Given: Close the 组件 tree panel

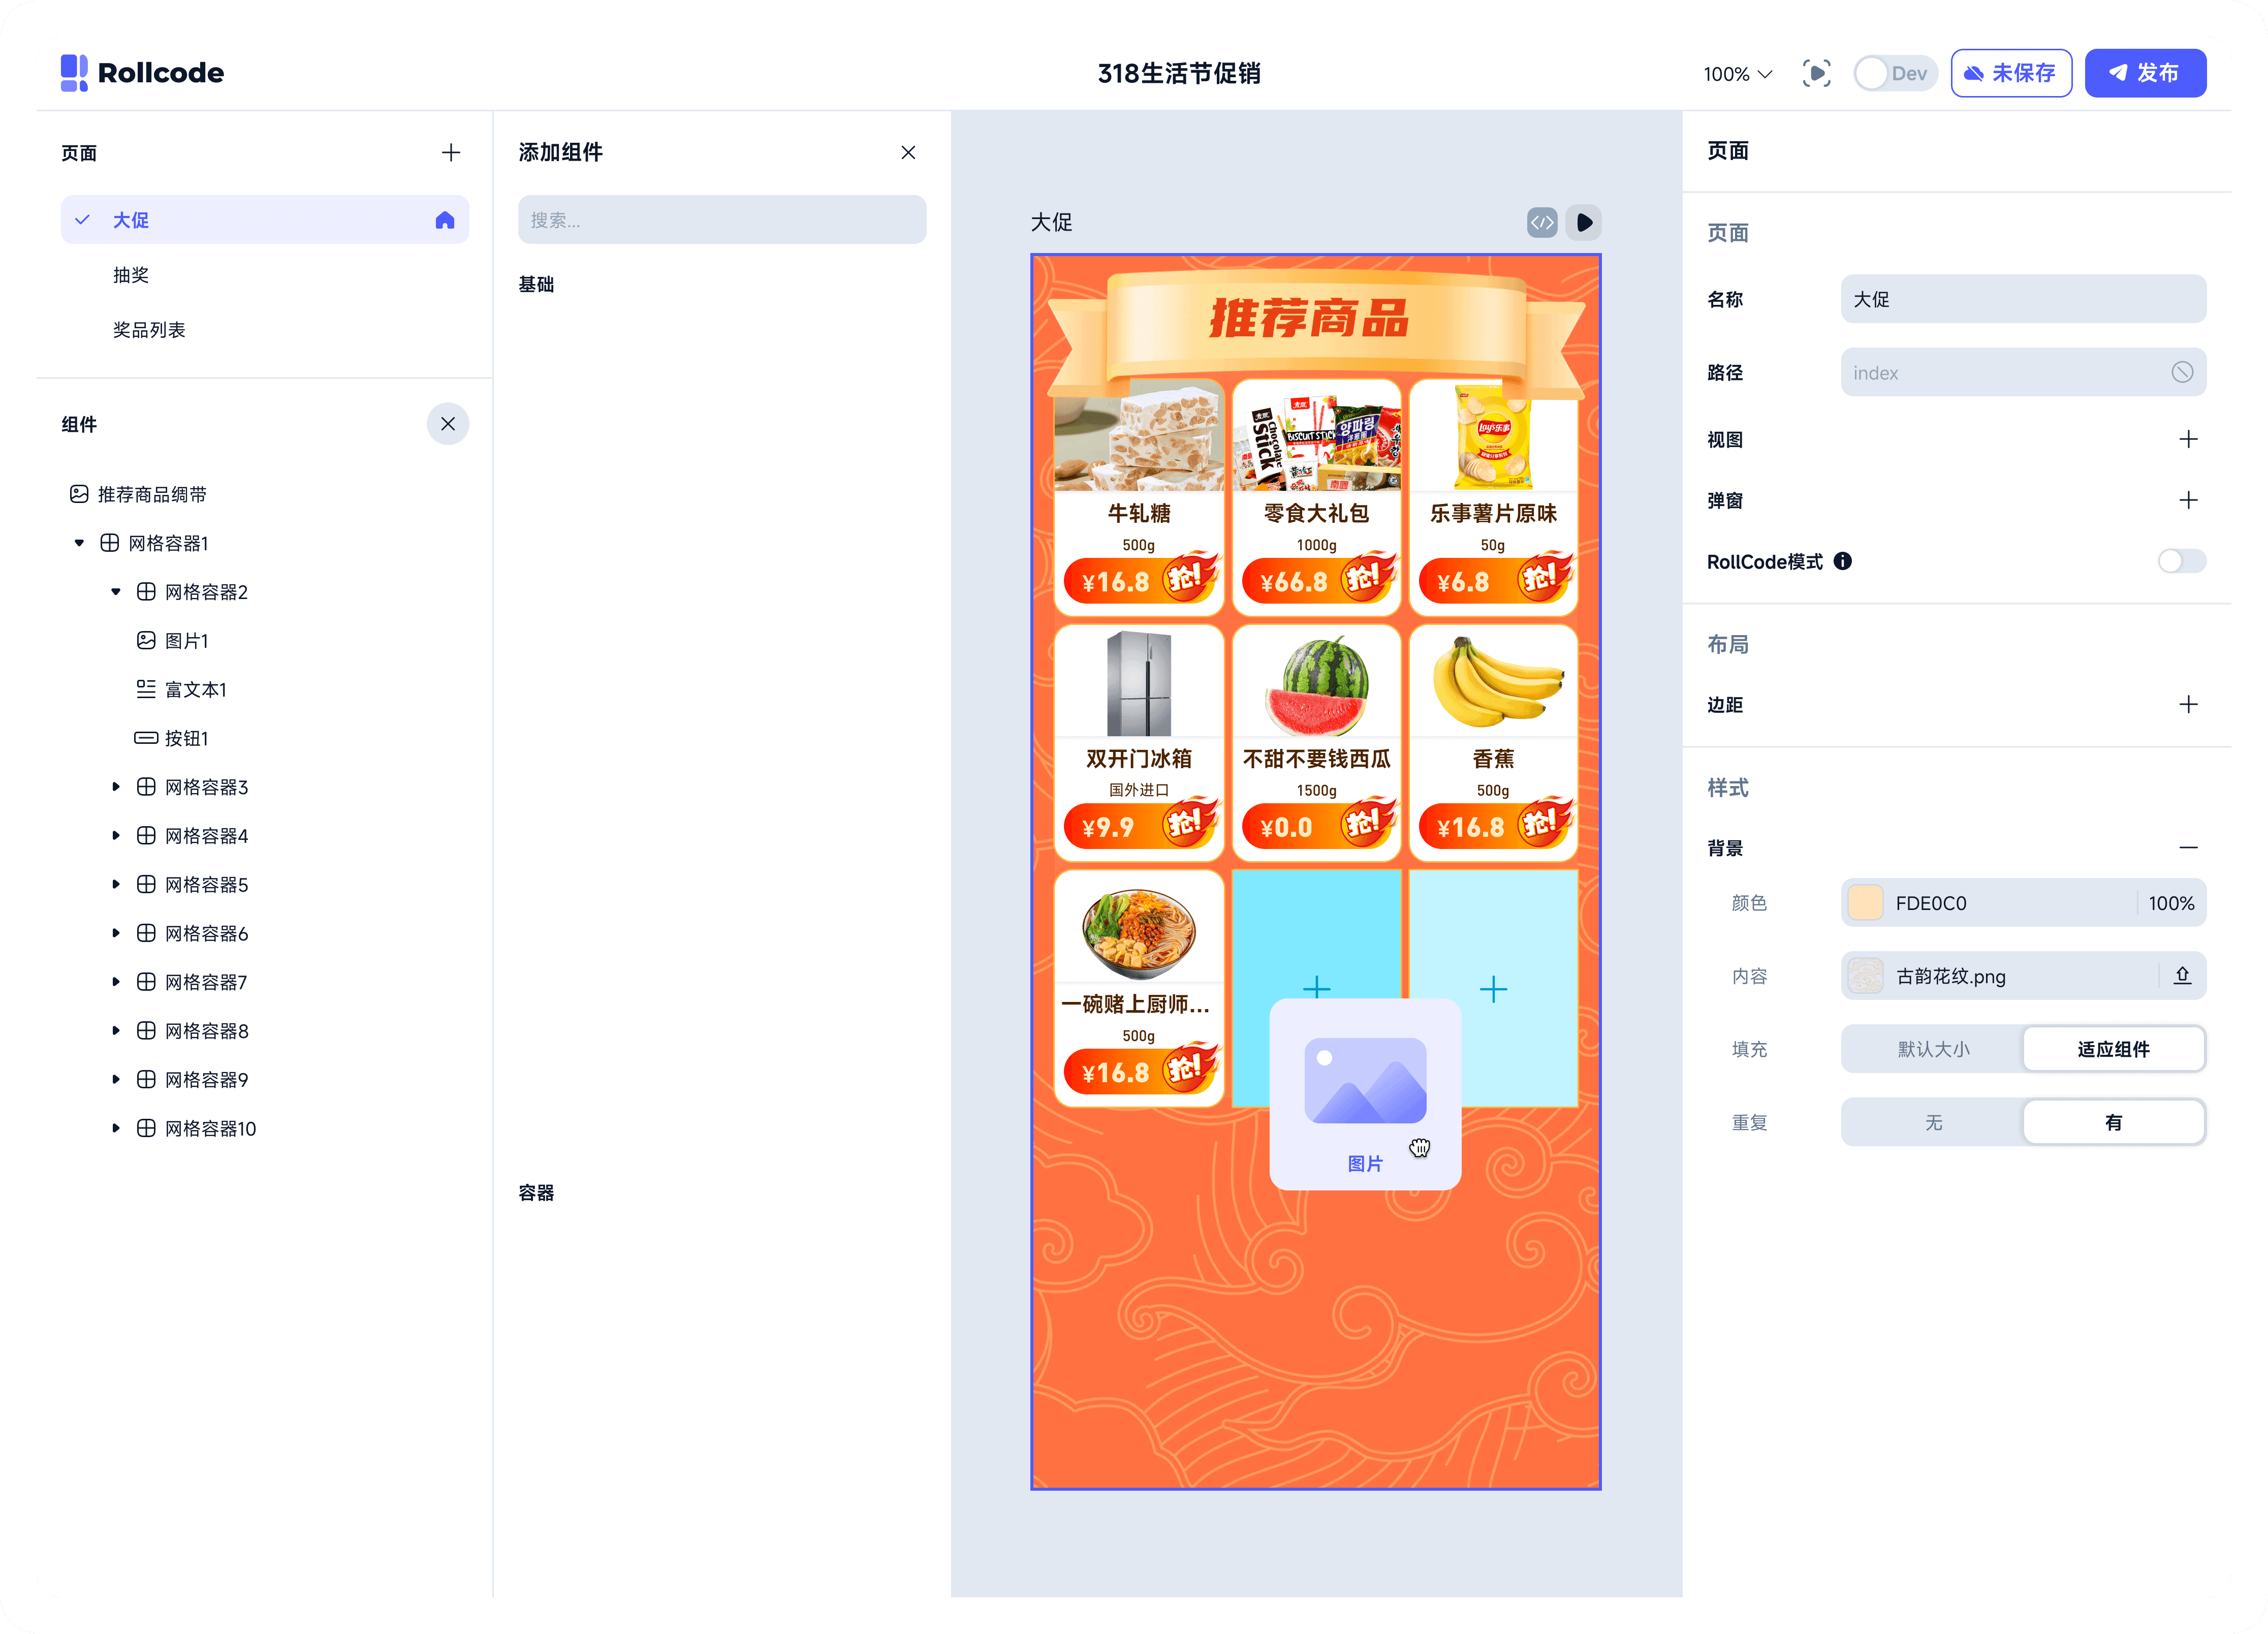Looking at the screenshot, I should [448, 424].
